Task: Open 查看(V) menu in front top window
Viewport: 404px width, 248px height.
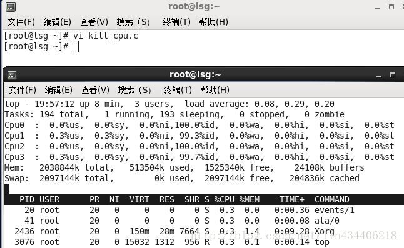Action: [x=95, y=91]
